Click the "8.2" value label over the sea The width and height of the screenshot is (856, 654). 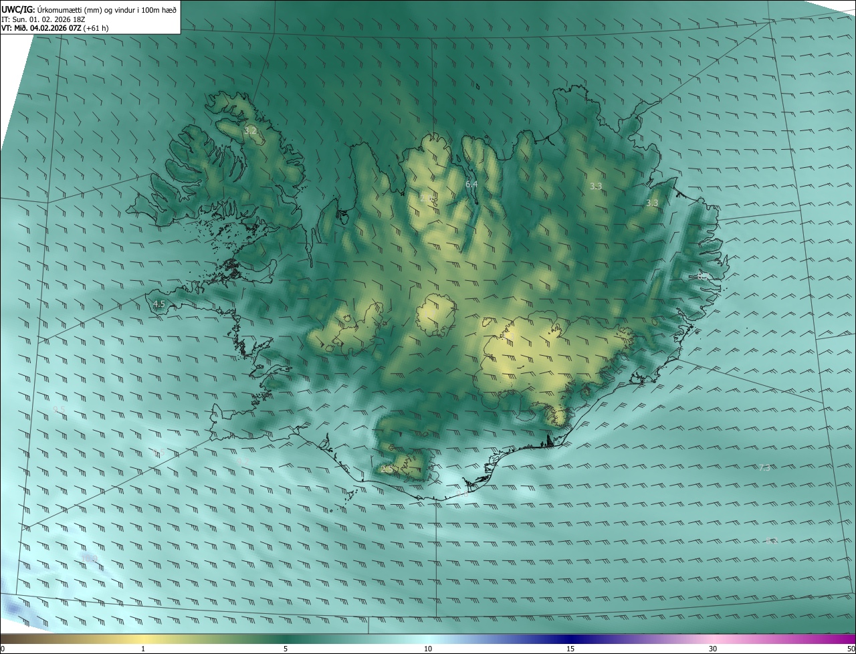coord(771,541)
